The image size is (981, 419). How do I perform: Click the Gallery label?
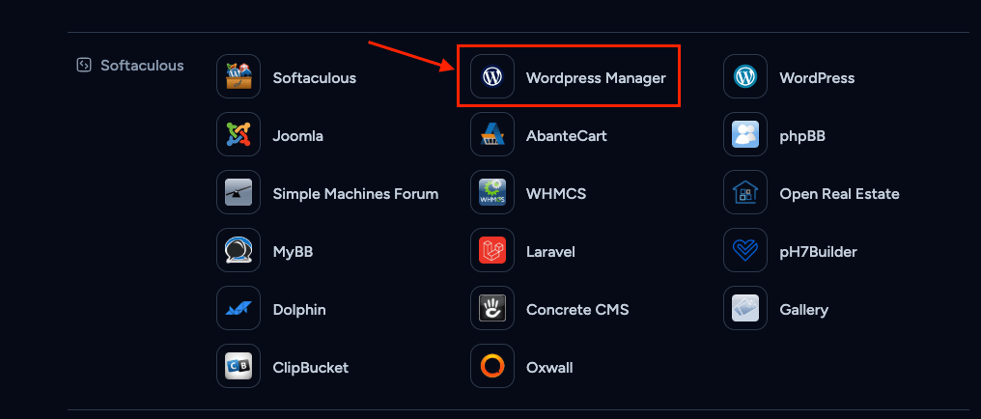coord(803,310)
